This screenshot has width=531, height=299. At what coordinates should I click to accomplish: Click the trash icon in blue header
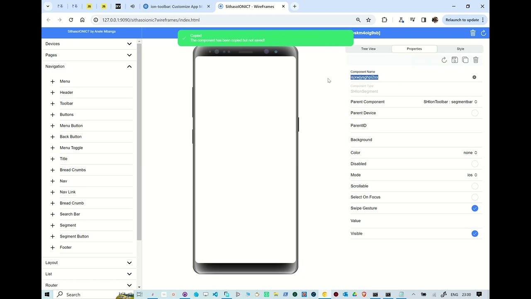[x=473, y=33]
